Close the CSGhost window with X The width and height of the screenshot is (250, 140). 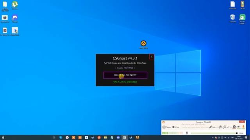coord(152,57)
